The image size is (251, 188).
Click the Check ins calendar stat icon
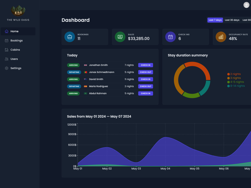click(x=170, y=37)
